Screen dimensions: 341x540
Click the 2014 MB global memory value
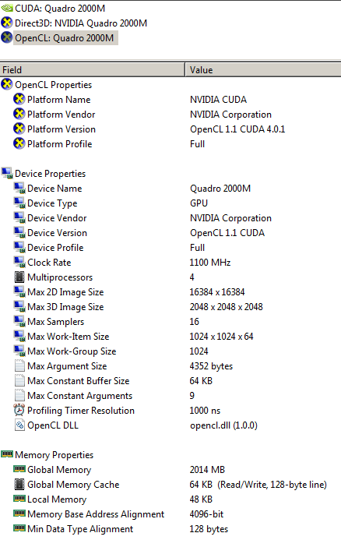click(207, 470)
